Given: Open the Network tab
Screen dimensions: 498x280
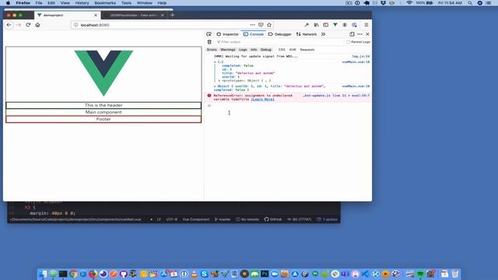Looking at the screenshot, I should (306, 34).
